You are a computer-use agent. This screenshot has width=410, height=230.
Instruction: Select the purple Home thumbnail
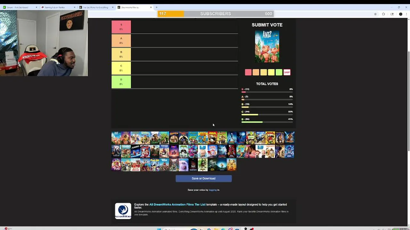174,151
